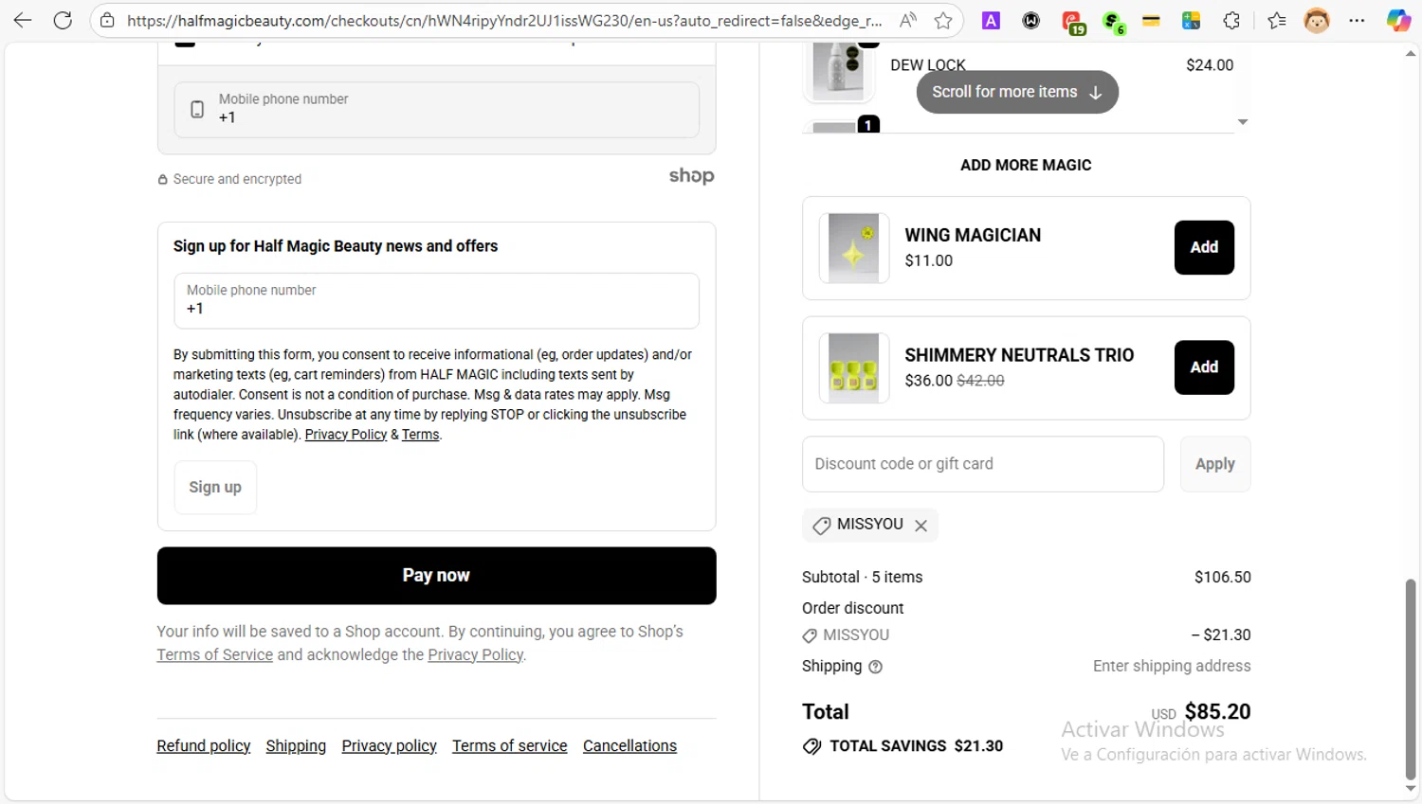Open the Extensions puzzle icon
This screenshot has height=804, width=1422.
pos(1231,20)
